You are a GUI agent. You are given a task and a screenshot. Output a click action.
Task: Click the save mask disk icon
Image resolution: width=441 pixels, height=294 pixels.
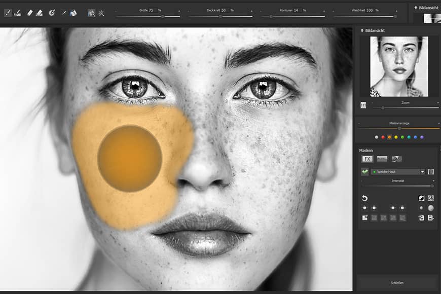(430, 217)
